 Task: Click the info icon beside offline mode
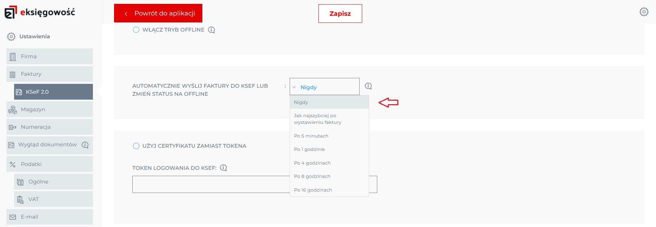(x=212, y=30)
